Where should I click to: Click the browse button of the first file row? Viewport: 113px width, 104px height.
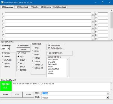click(x=93, y=14)
